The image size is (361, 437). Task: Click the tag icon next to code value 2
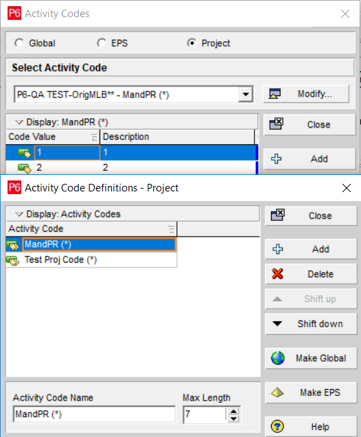pyautogui.click(x=25, y=168)
